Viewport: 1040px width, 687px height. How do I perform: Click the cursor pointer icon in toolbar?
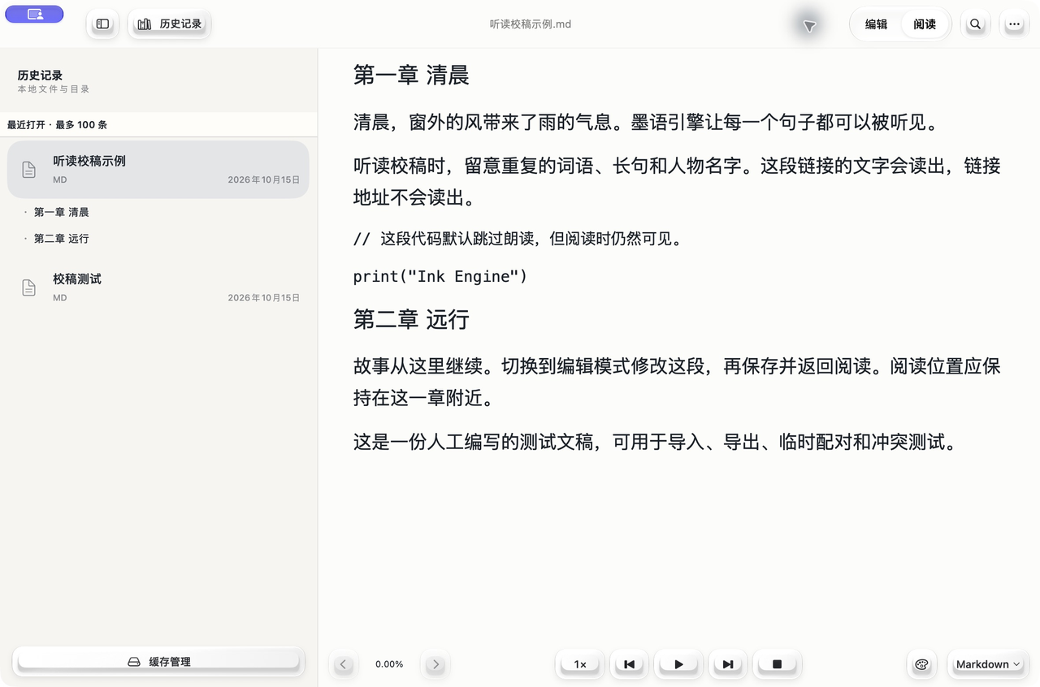coord(809,26)
